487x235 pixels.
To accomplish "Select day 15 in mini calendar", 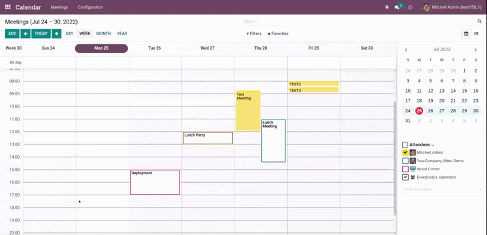I will (464, 91).
